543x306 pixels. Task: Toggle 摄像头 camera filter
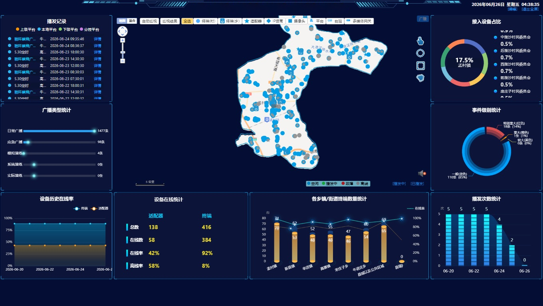297,21
